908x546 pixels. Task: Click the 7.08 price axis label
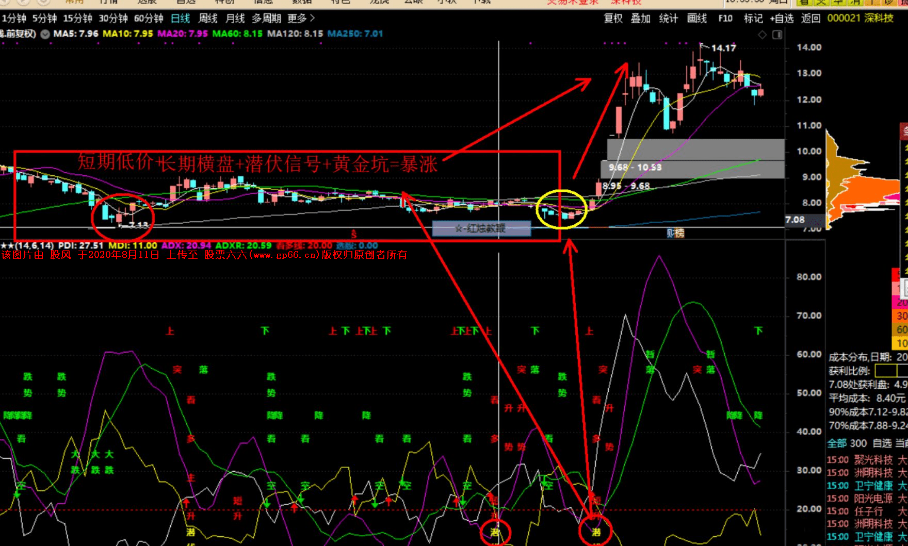coord(795,220)
